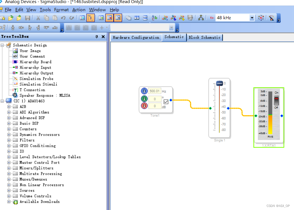The width and height of the screenshot is (294, 210).
Task: Click the disabled D preset button
Action: (x=94, y=28)
